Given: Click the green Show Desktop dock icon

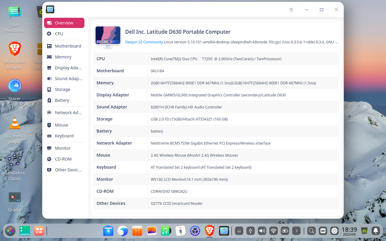Looking at the screenshot, I should tap(25, 231).
